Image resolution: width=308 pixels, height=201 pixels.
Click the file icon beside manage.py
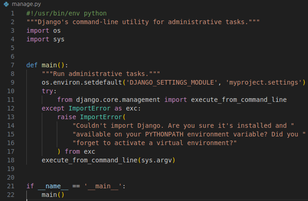click(6, 4)
